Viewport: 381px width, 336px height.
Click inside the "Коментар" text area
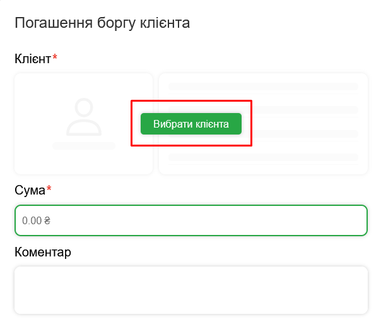click(x=190, y=290)
